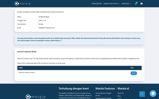Open the notification bell
The image size is (159, 99).
pyautogui.click(x=136, y=4)
